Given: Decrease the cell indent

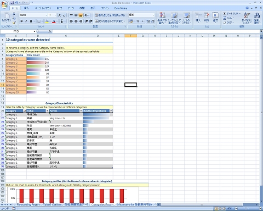Looking at the screenshot, I should point(86,21).
